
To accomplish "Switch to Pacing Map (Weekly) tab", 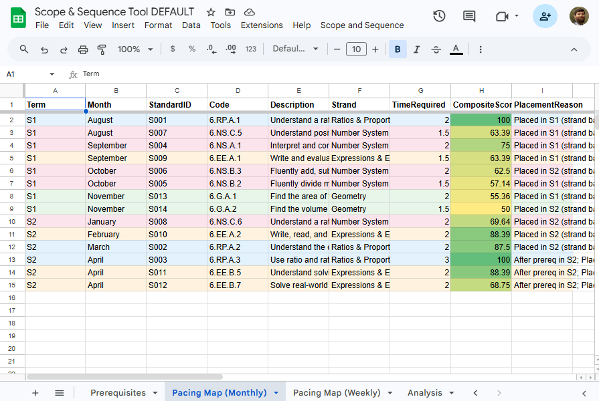I will pos(337,392).
